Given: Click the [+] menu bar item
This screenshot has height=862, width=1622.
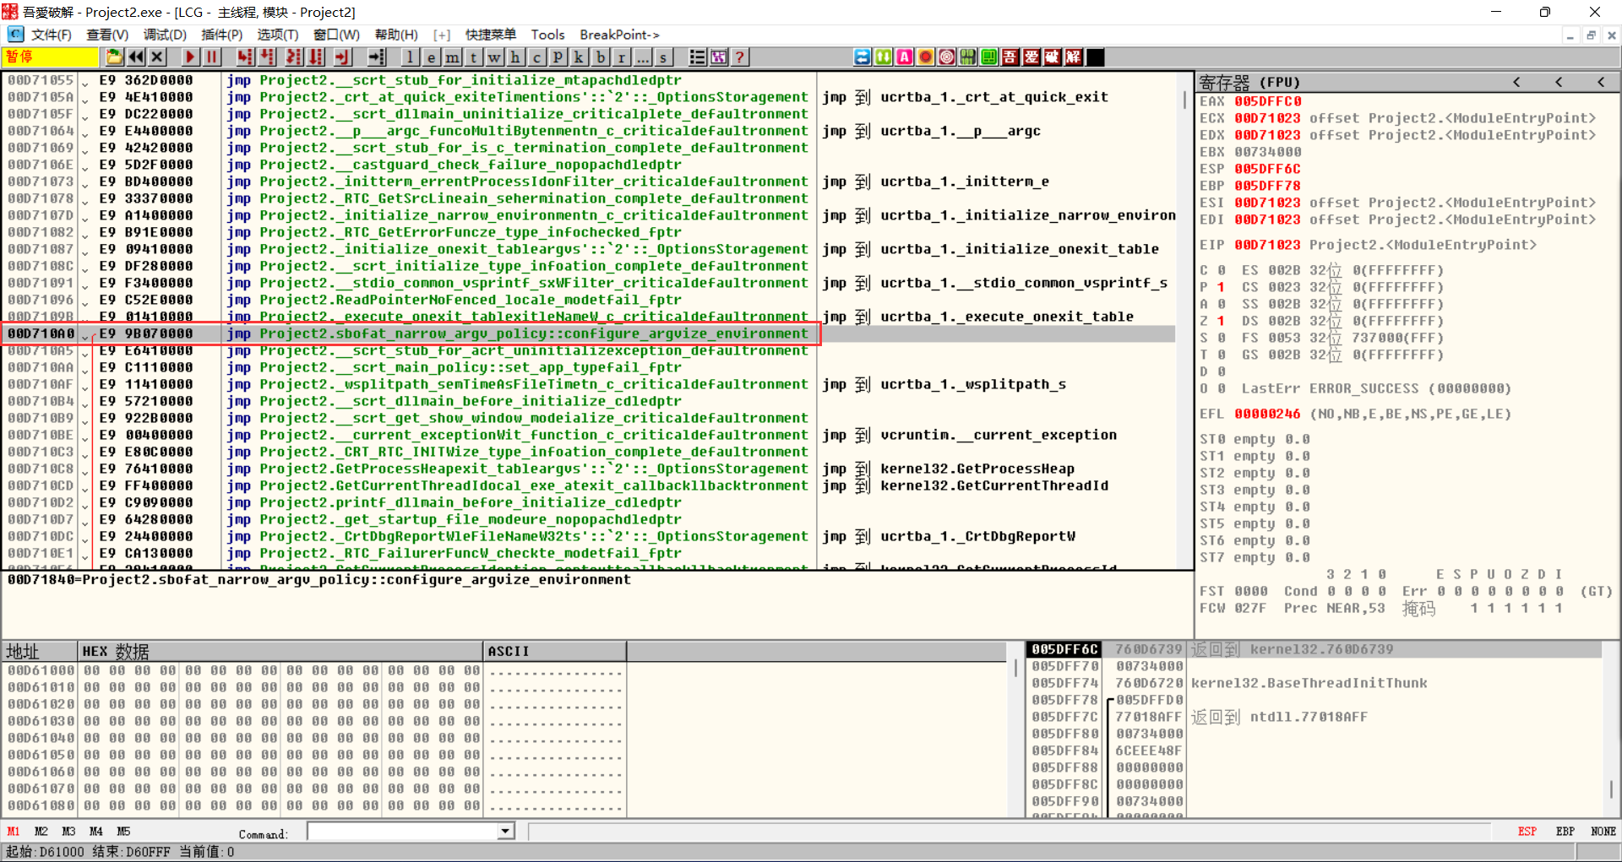Looking at the screenshot, I should coord(442,35).
